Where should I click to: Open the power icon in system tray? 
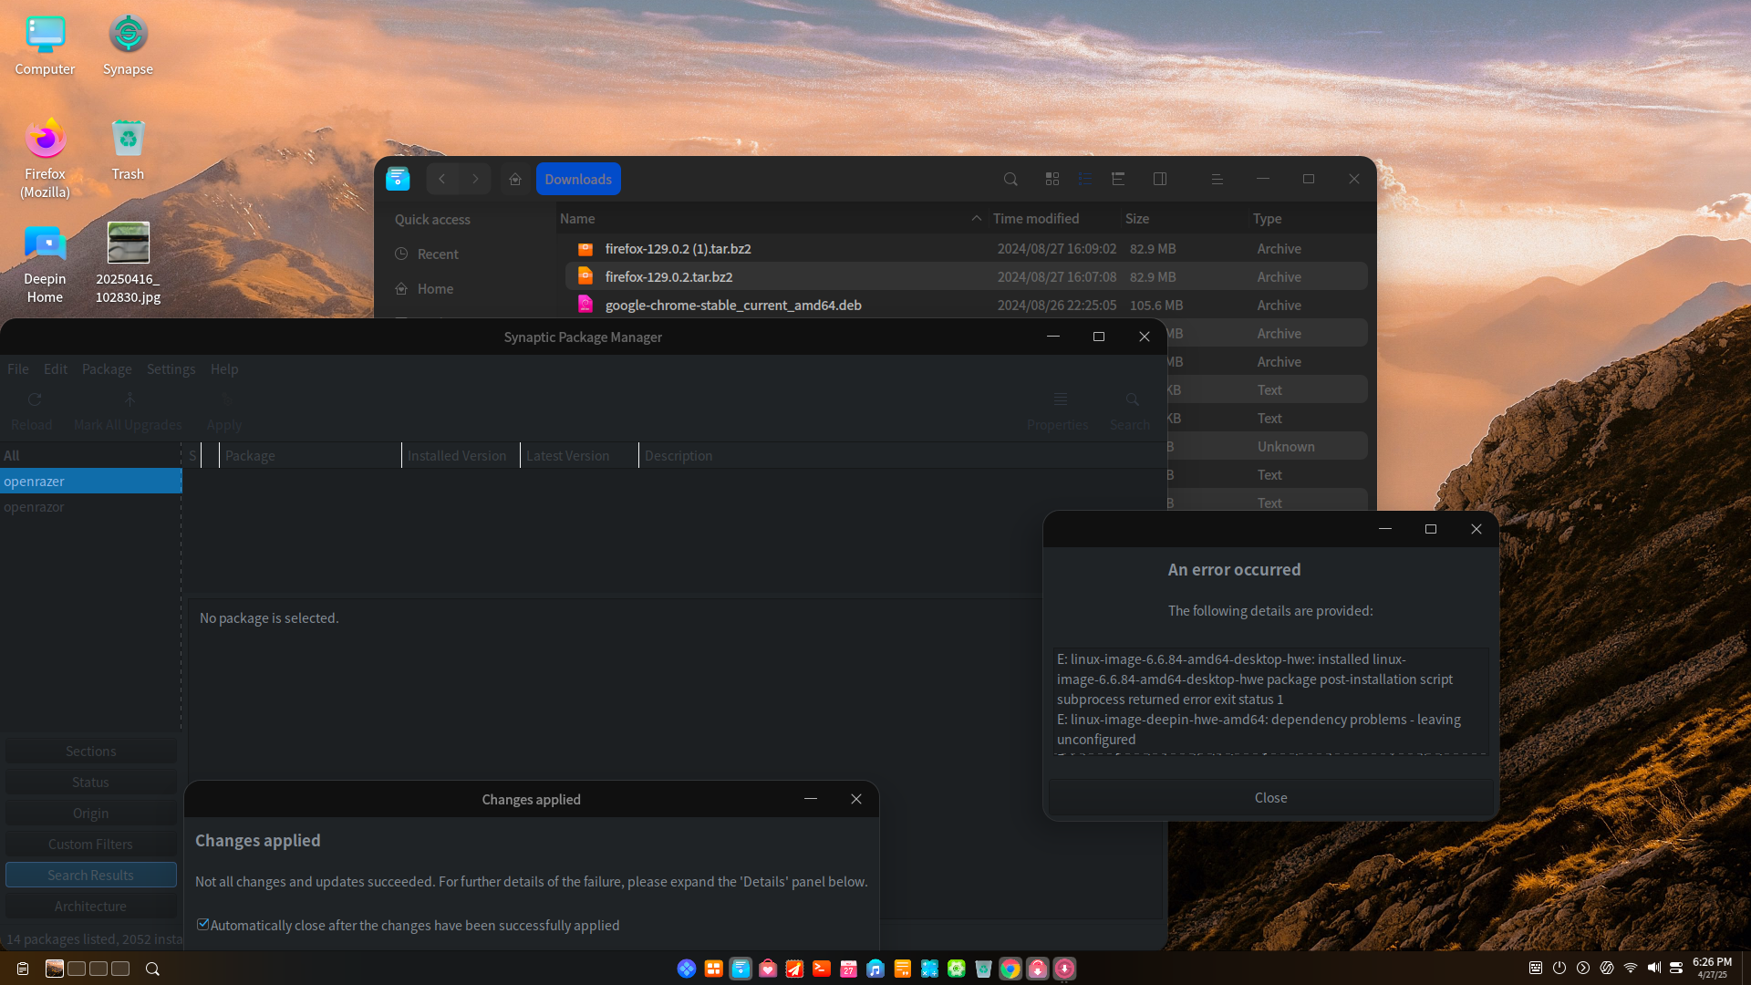tap(1559, 968)
